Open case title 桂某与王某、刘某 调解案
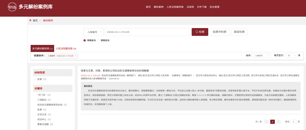 [115, 71]
